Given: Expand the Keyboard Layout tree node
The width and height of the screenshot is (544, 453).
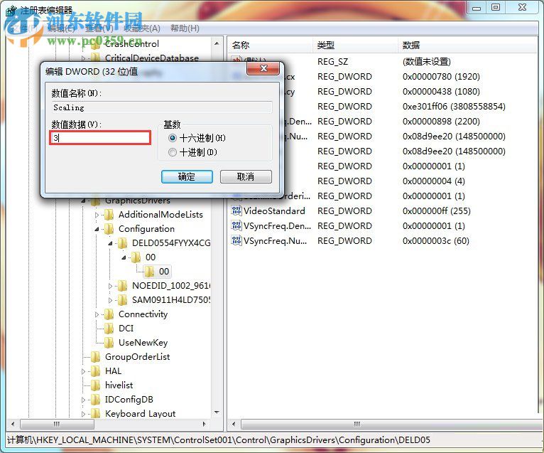Looking at the screenshot, I should point(83,415).
